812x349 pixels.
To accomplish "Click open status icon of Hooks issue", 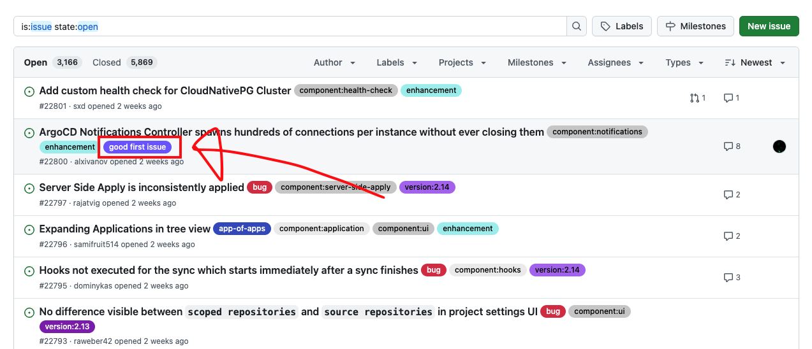I will pyautogui.click(x=29, y=271).
